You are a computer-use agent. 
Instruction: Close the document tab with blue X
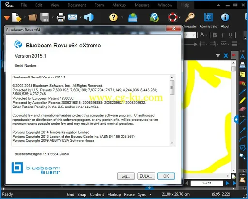coord(226,56)
